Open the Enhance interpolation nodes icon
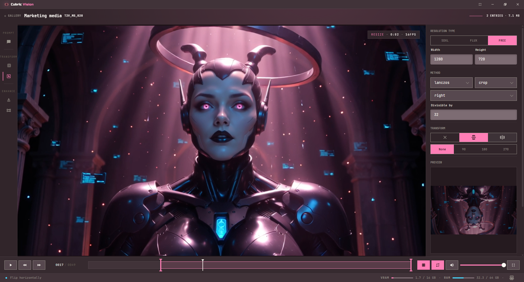 (x=9, y=110)
